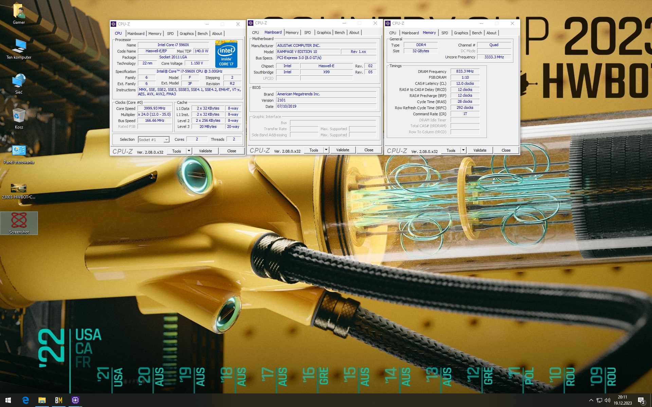Open SPD tab in right CPU-Z window
The width and height of the screenshot is (652, 407).
pos(445,33)
